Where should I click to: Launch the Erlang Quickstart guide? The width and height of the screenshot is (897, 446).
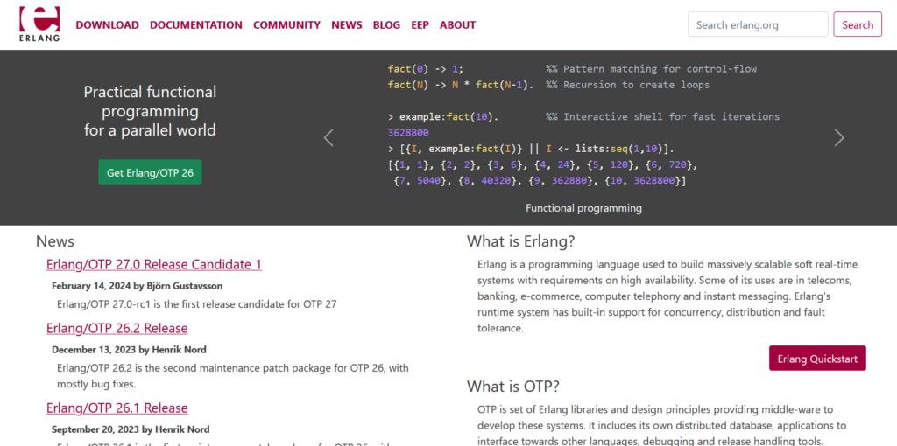(816, 359)
